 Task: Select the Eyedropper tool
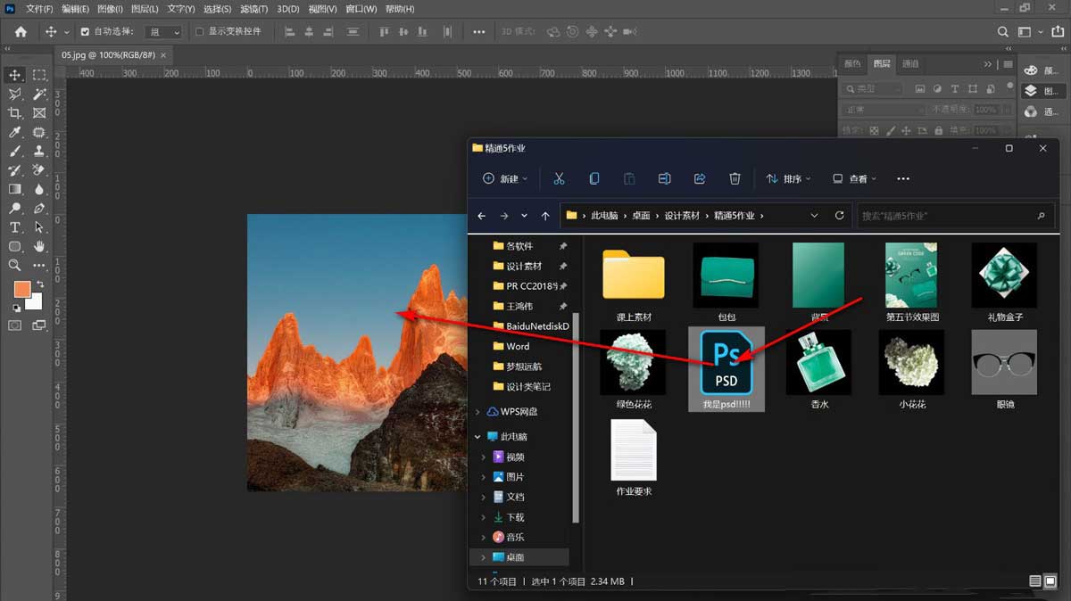(x=15, y=133)
